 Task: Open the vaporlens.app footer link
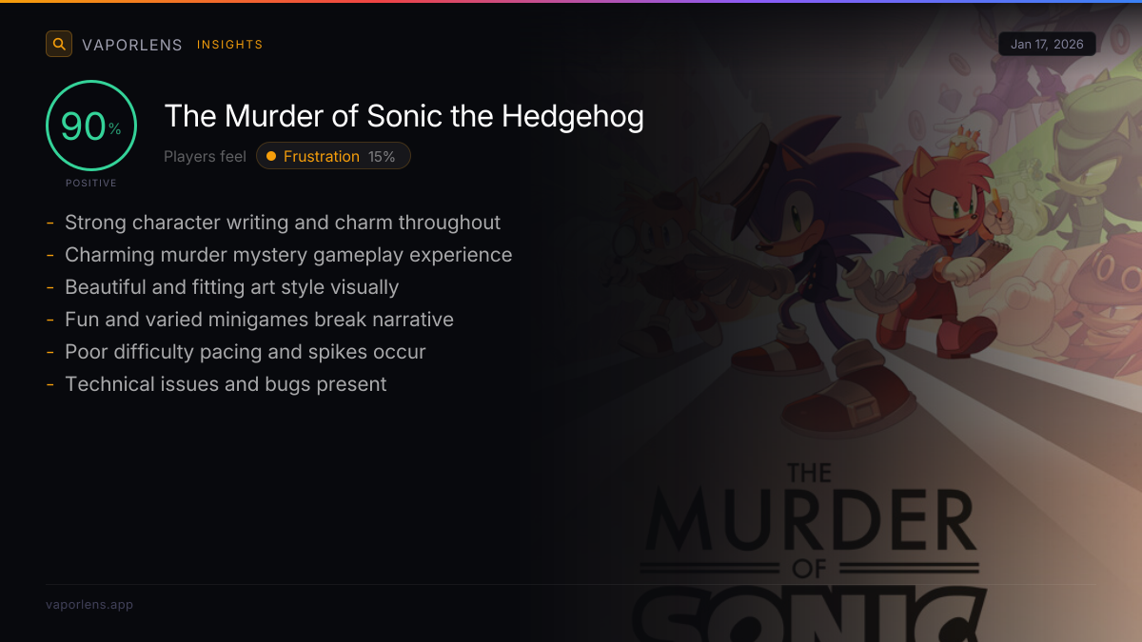89,605
